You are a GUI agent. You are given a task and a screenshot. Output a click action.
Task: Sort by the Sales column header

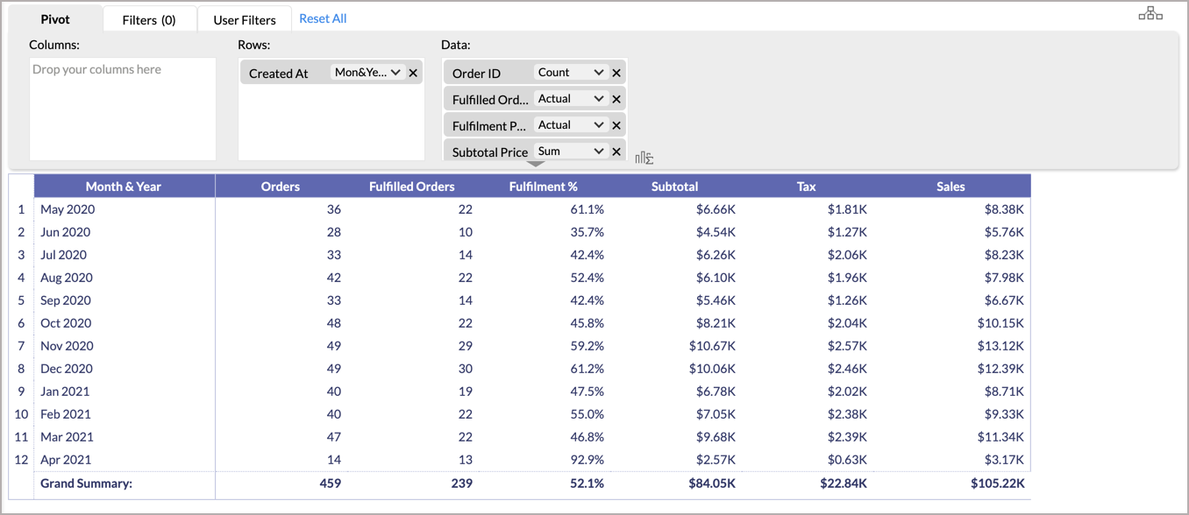(x=950, y=186)
